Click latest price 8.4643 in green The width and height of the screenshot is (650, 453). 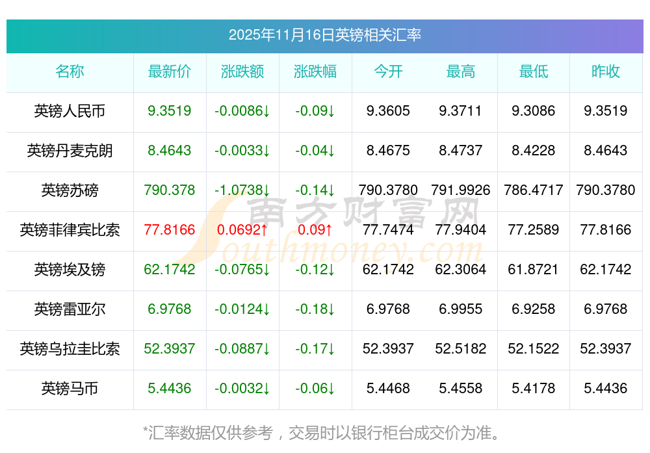point(170,150)
